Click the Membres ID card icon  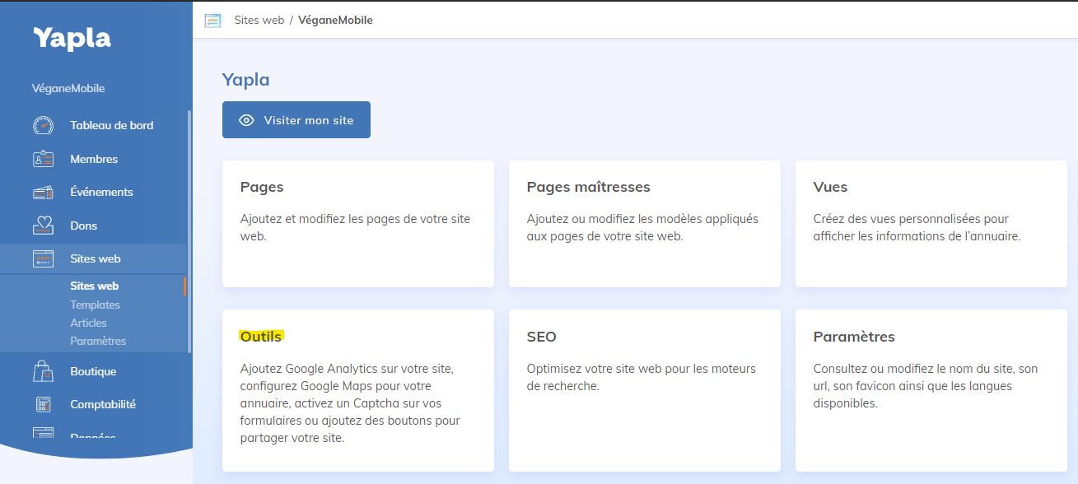43,159
